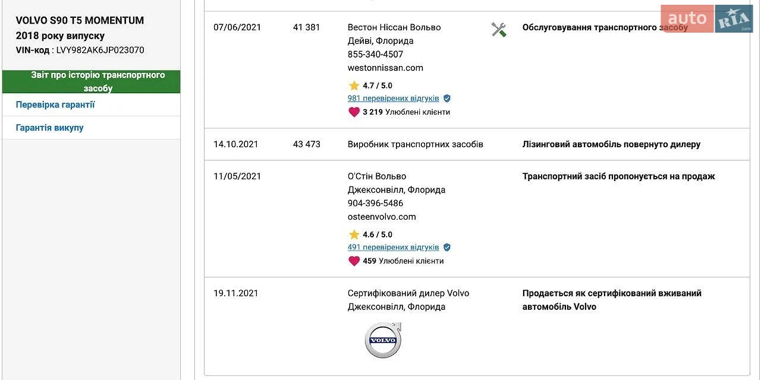Select the Звіт про історію транспортного засобу tab
The width and height of the screenshot is (761, 380).
[91, 82]
